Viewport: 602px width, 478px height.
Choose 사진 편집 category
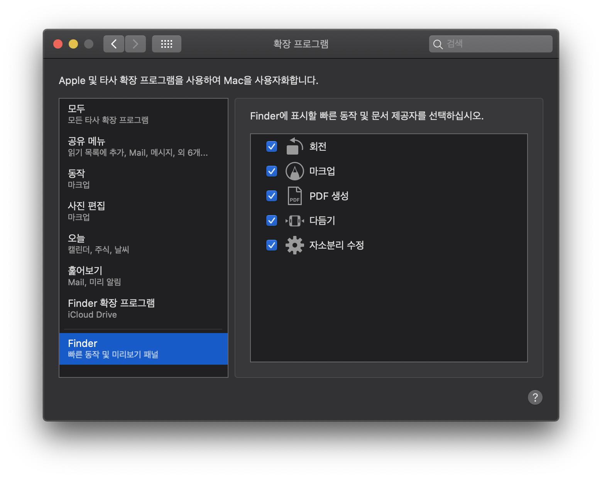click(x=144, y=211)
